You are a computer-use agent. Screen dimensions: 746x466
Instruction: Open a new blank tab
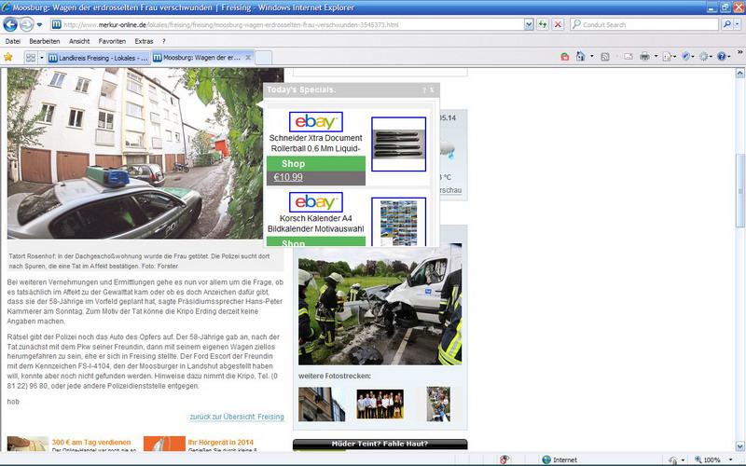(263, 58)
